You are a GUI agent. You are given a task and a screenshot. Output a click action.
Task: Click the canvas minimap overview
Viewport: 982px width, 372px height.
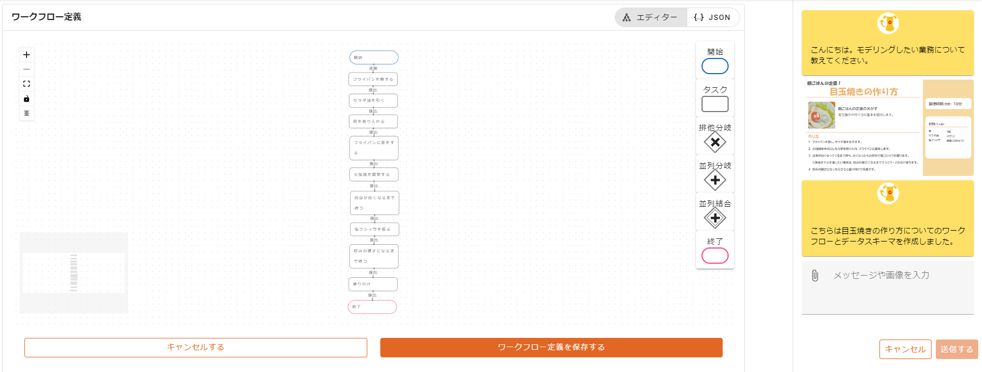pos(74,273)
